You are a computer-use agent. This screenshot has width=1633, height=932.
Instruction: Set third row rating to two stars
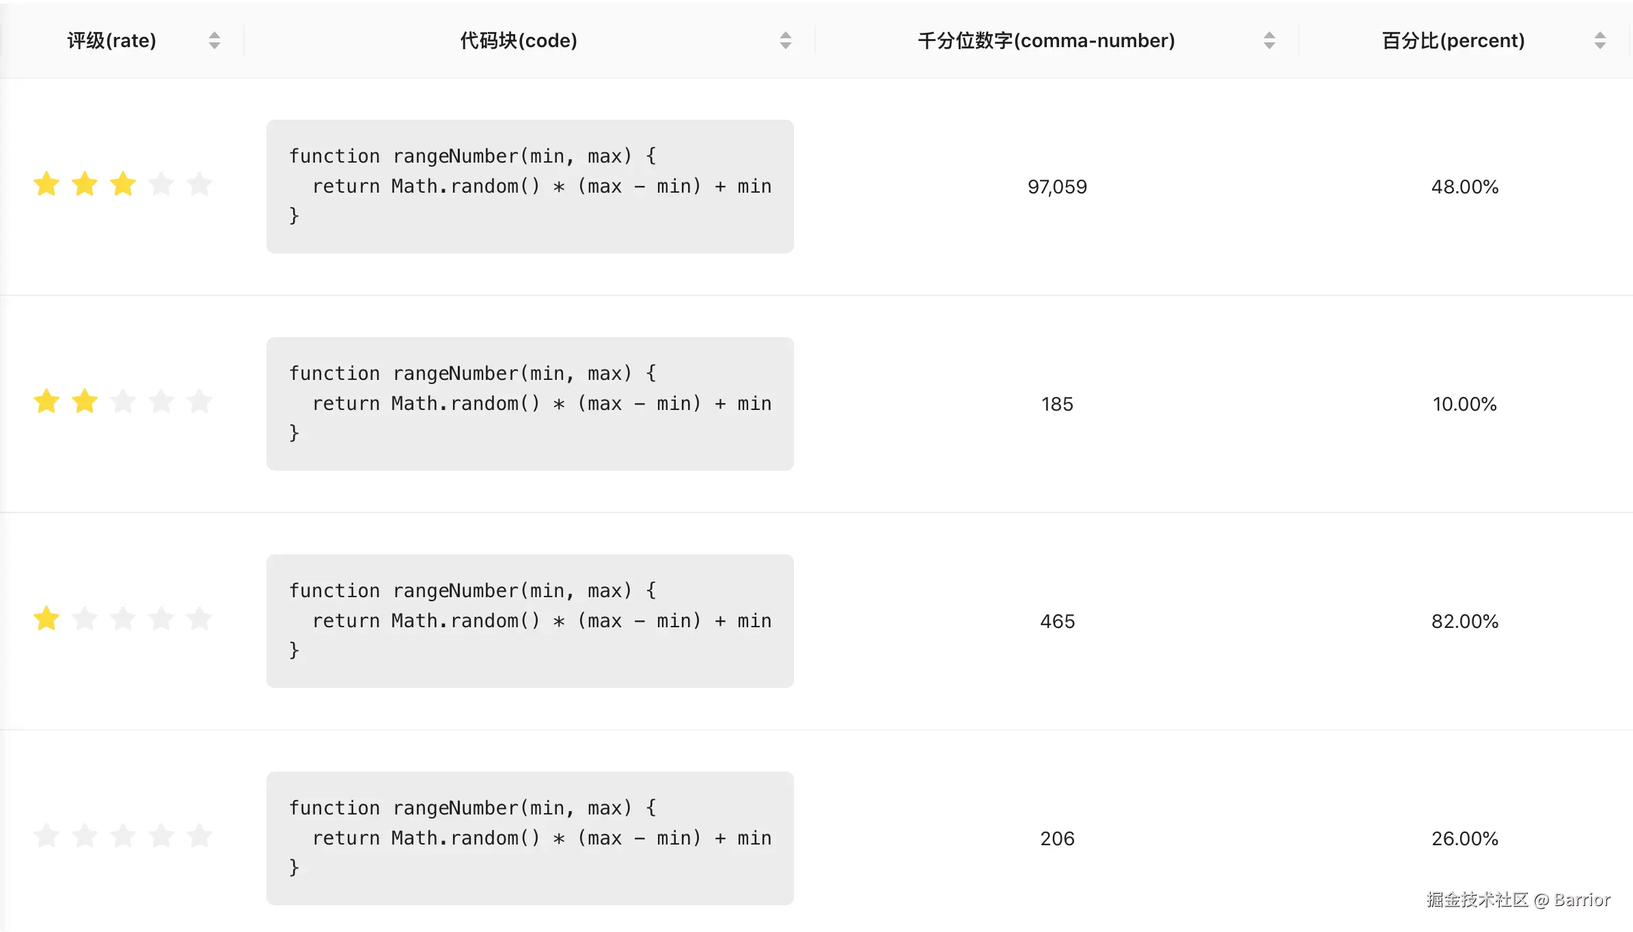pos(85,618)
